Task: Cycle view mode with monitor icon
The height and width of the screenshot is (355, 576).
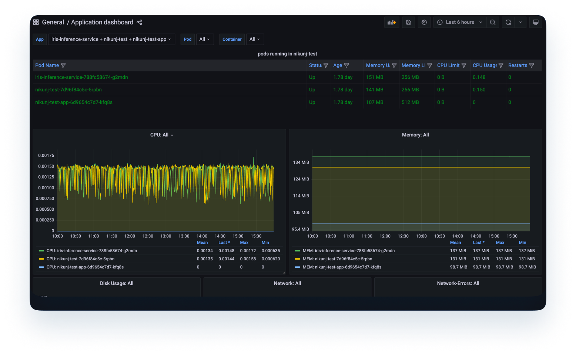Action: 535,22
